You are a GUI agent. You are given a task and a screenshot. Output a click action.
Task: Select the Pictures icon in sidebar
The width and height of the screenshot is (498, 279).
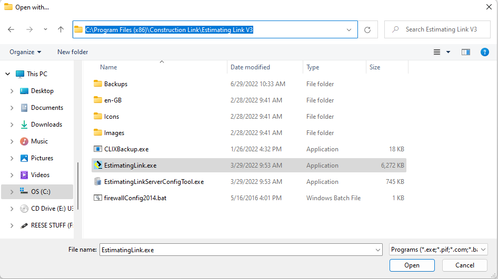coord(24,158)
